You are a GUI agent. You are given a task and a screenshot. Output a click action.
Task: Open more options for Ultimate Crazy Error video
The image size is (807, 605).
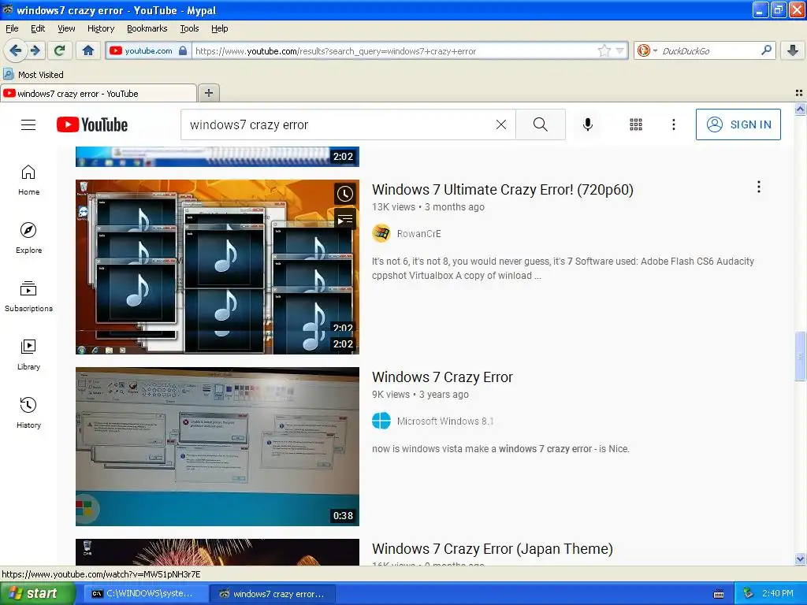click(759, 187)
